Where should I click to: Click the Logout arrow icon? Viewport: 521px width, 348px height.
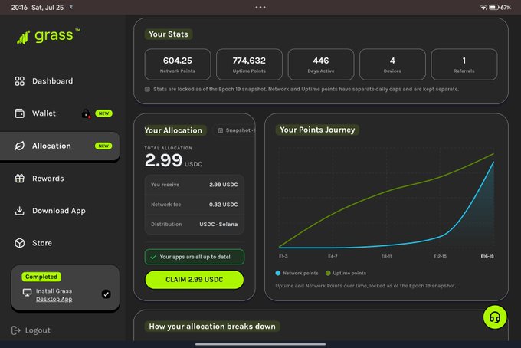point(15,330)
